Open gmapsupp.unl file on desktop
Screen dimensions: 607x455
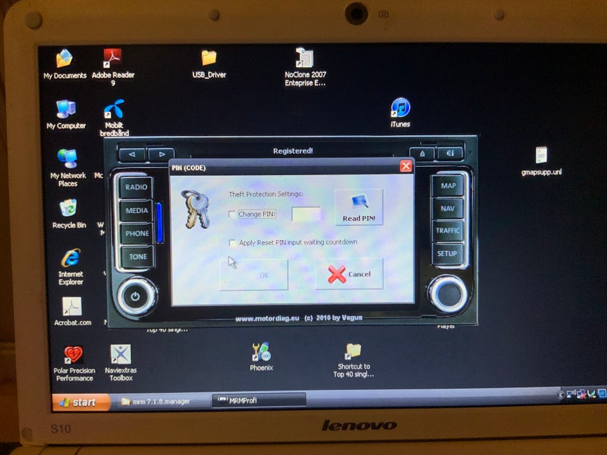coord(541,161)
